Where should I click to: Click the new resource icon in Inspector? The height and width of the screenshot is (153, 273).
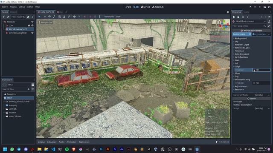[x=234, y=17]
